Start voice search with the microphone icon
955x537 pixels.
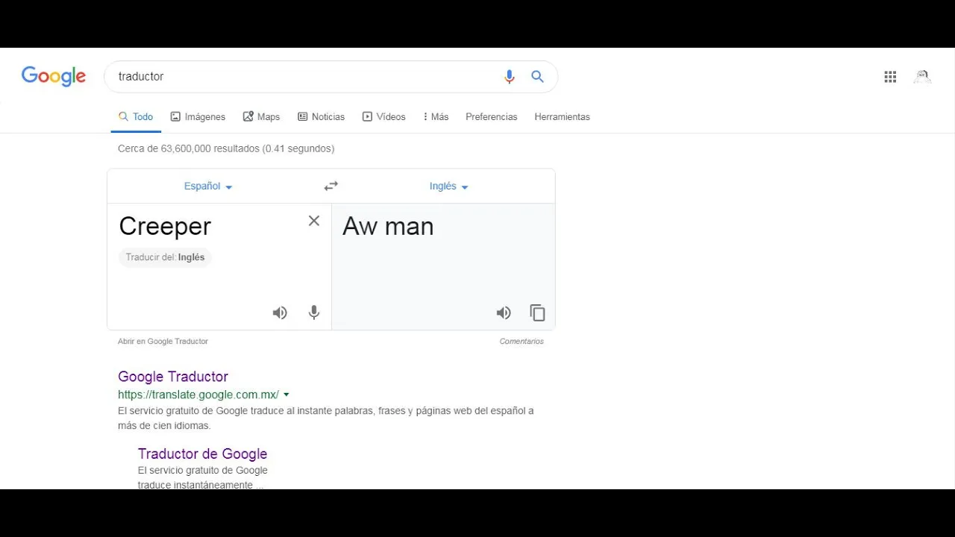[510, 76]
